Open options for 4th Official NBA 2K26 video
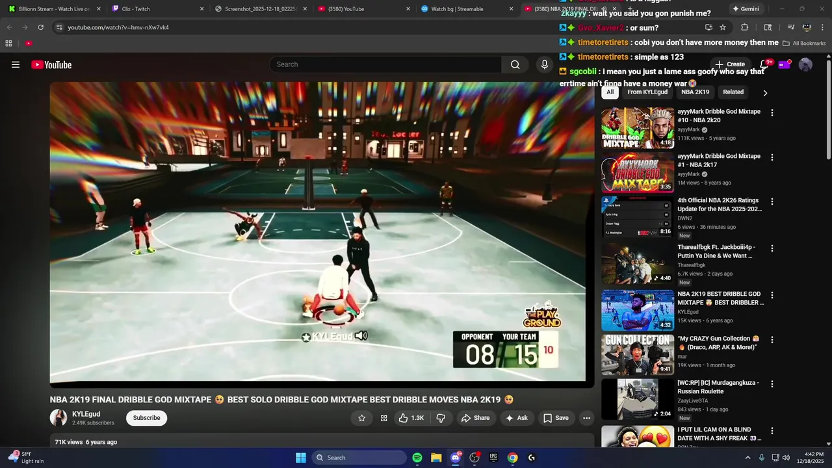This screenshot has height=468, width=832. 772,202
